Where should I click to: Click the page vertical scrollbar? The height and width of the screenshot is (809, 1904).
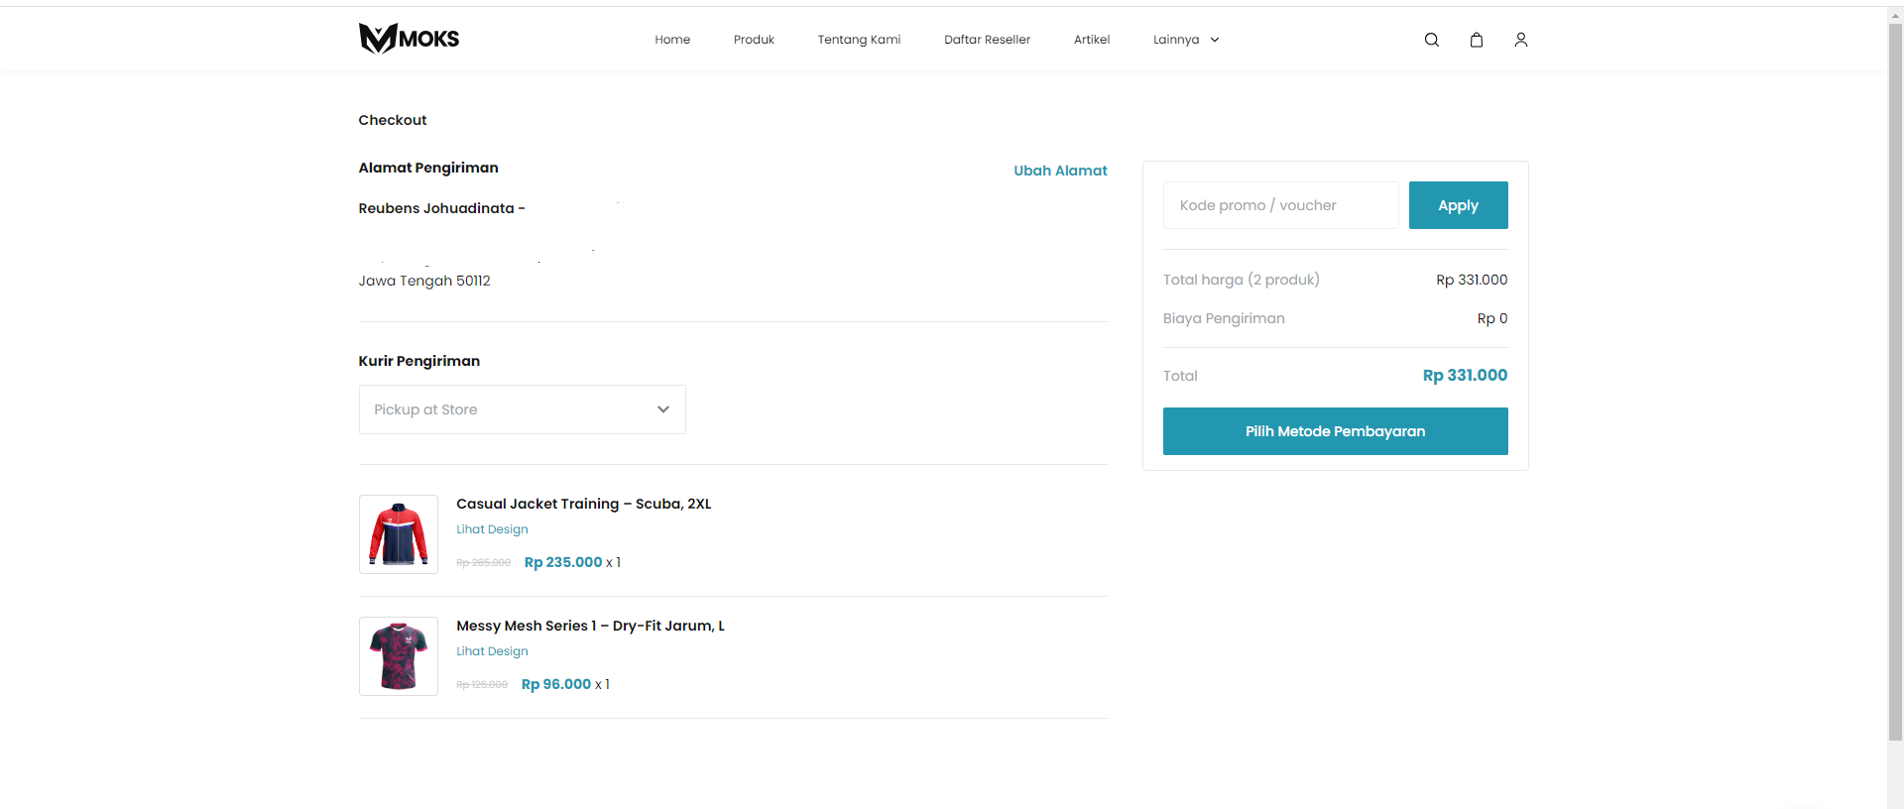pyautogui.click(x=1895, y=381)
